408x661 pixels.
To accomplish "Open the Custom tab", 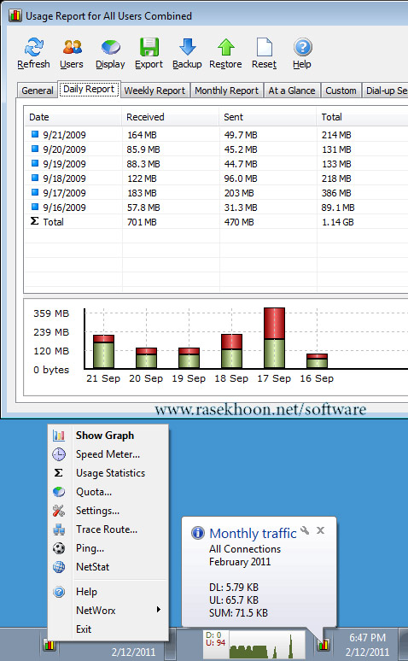I will tap(341, 91).
